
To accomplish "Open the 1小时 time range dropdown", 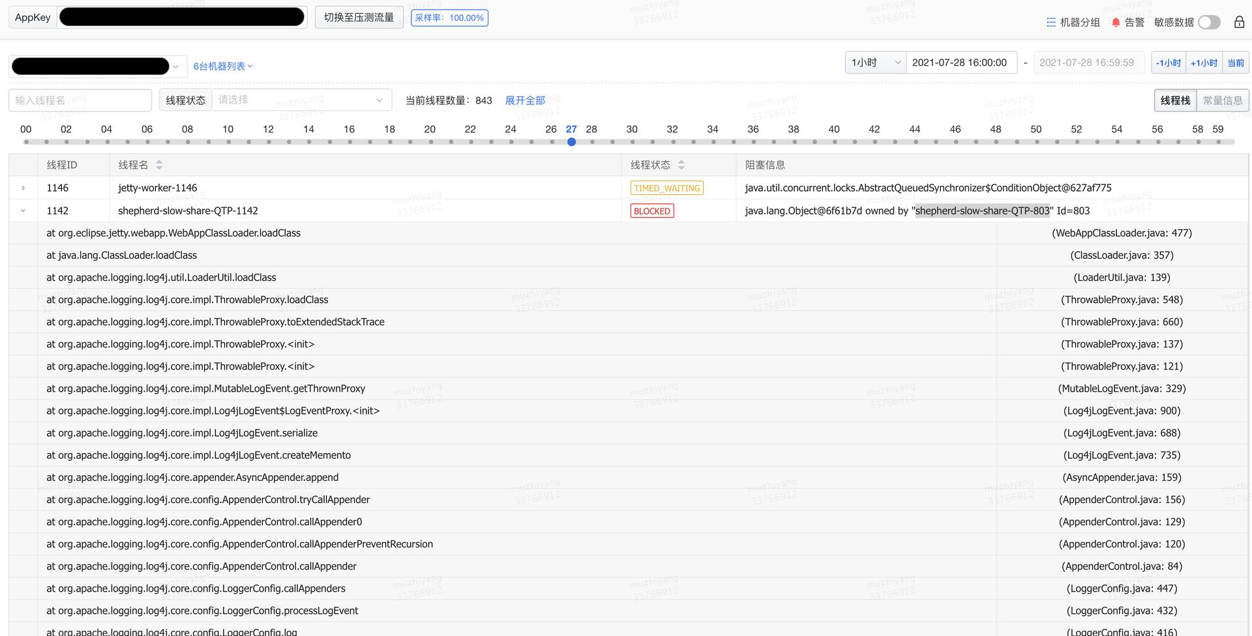I will (875, 63).
